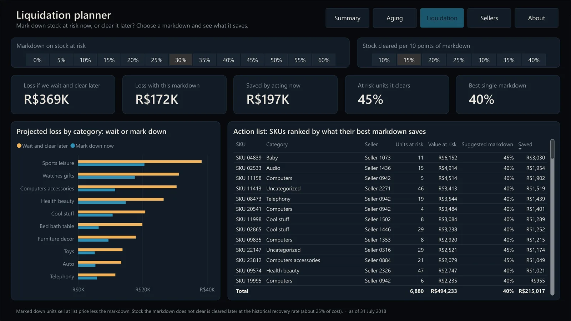Sort table by Value at risk header
The width and height of the screenshot is (571, 321).
(x=442, y=144)
